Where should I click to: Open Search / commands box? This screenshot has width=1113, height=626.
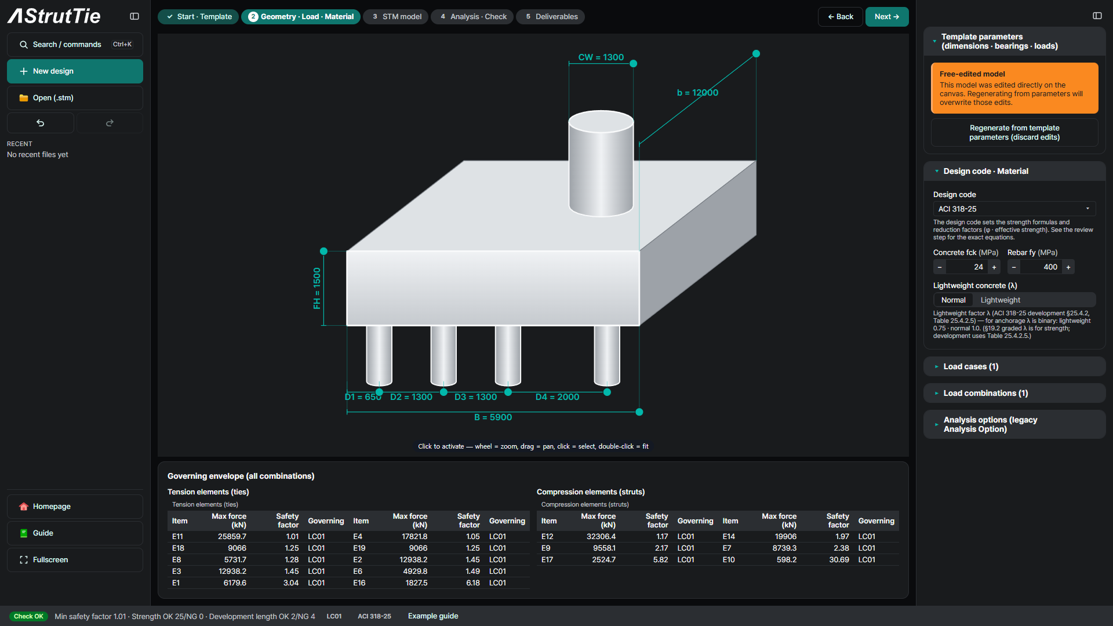pyautogui.click(x=75, y=45)
